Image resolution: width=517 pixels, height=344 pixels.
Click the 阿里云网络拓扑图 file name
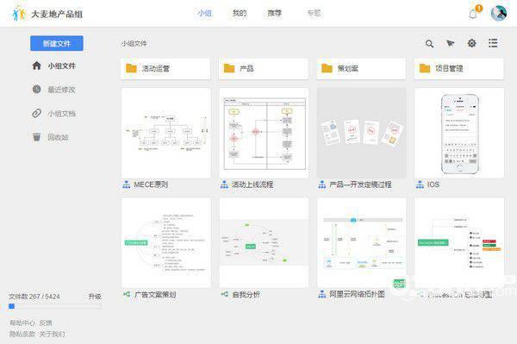[x=357, y=294]
